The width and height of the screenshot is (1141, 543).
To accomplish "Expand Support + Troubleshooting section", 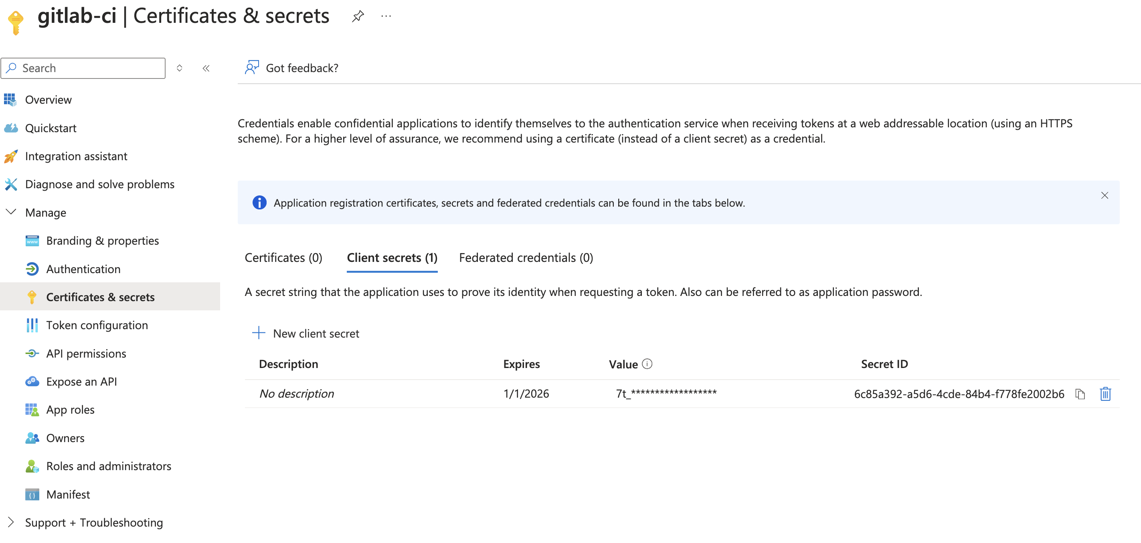I will (x=11, y=523).
